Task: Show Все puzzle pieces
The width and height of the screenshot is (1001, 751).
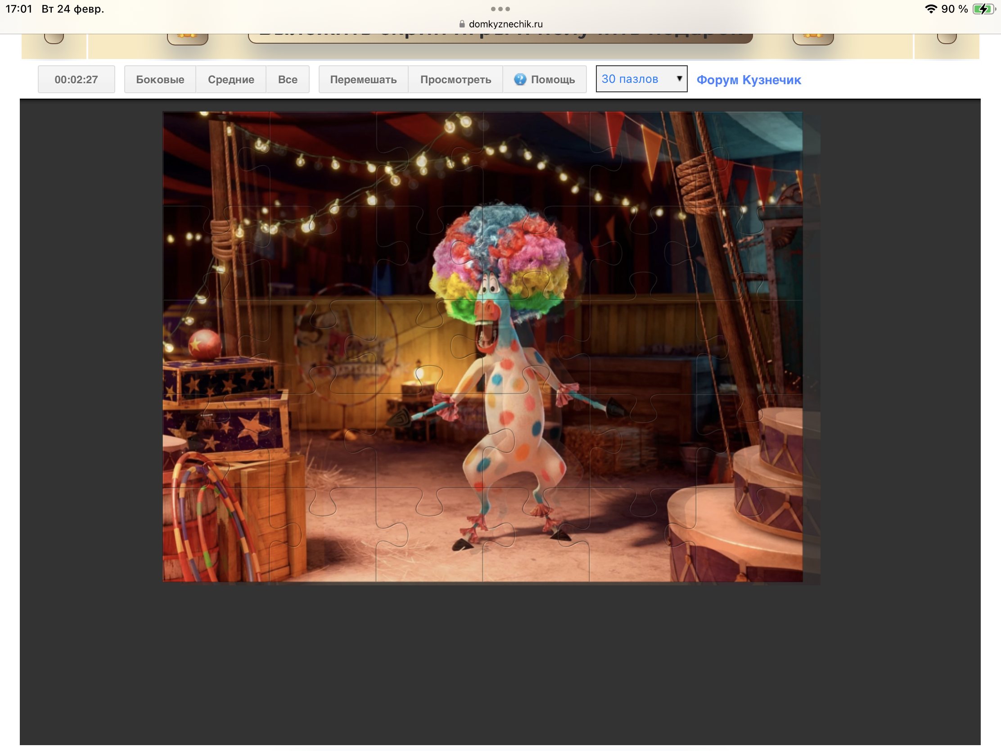Action: [287, 79]
